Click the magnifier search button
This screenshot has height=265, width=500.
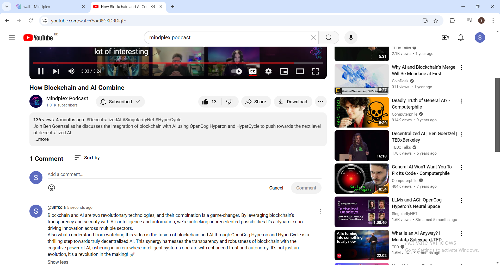[329, 37]
